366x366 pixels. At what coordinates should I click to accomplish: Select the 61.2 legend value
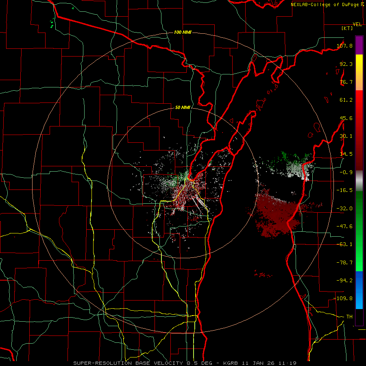(x=346, y=100)
